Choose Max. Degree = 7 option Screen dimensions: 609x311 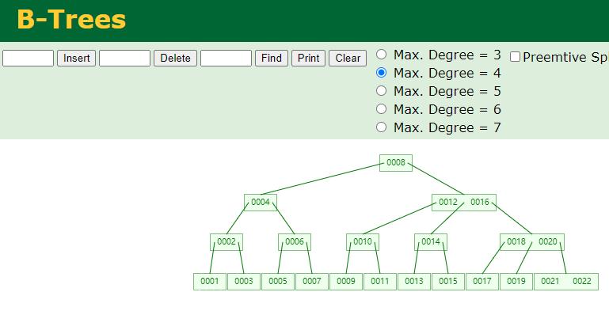pos(382,127)
